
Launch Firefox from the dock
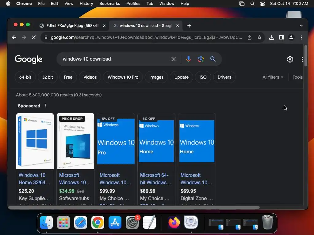174,222
